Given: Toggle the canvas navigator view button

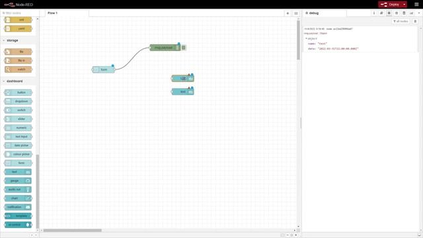Looking at the screenshot, I should click(282, 235).
